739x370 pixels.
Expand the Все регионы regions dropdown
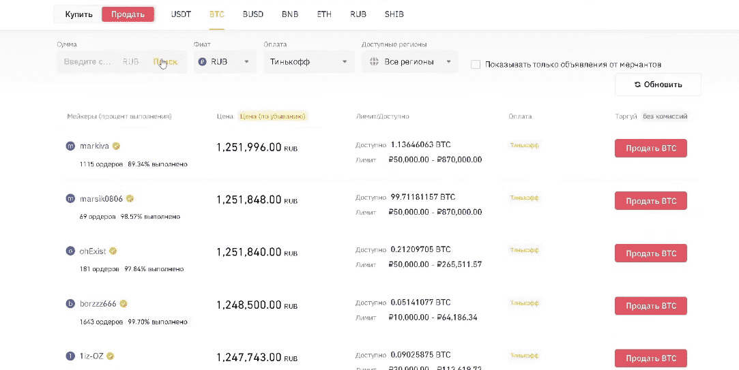(x=409, y=61)
